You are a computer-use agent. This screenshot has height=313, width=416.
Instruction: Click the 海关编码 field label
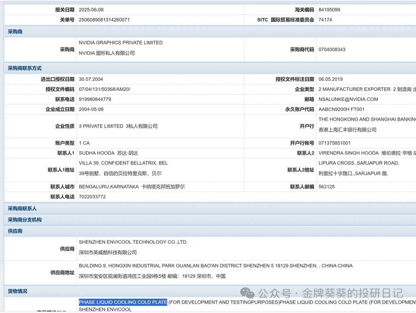coord(304,10)
